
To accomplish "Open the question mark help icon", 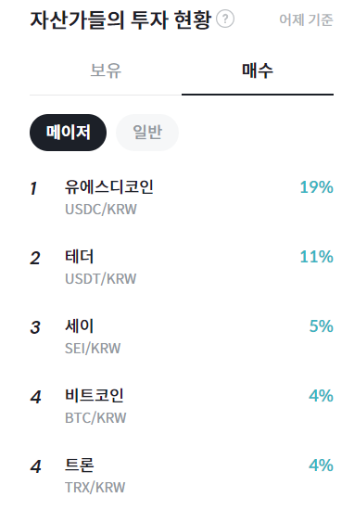I will tap(225, 19).
